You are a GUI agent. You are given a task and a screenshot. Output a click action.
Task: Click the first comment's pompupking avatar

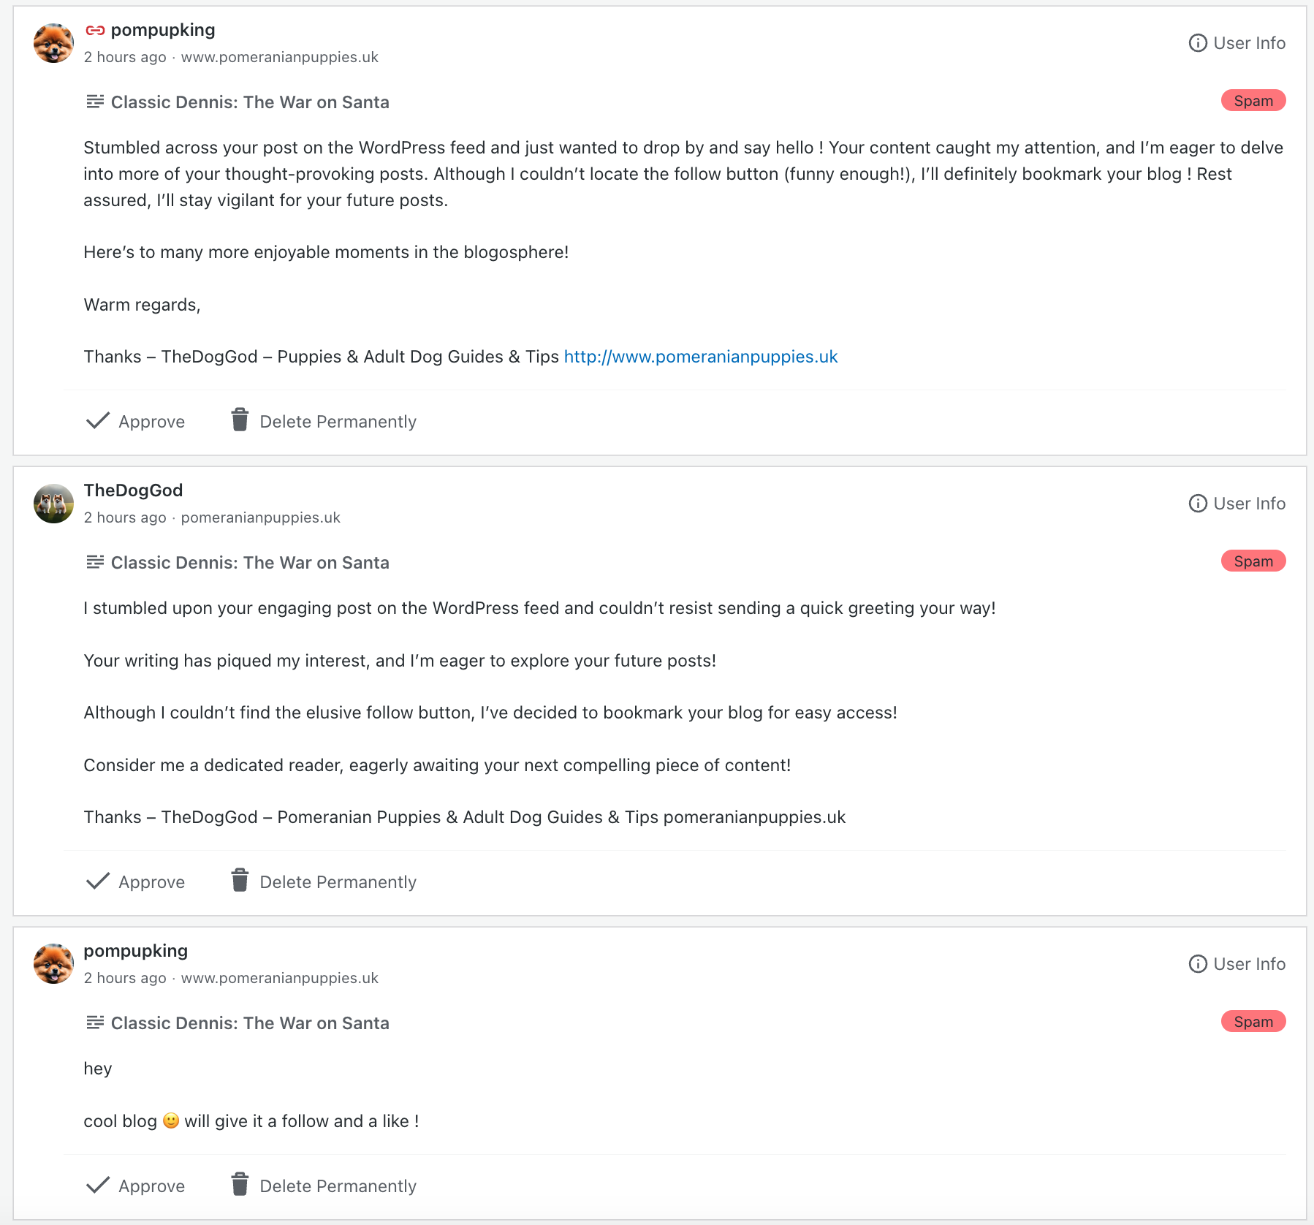[53, 43]
